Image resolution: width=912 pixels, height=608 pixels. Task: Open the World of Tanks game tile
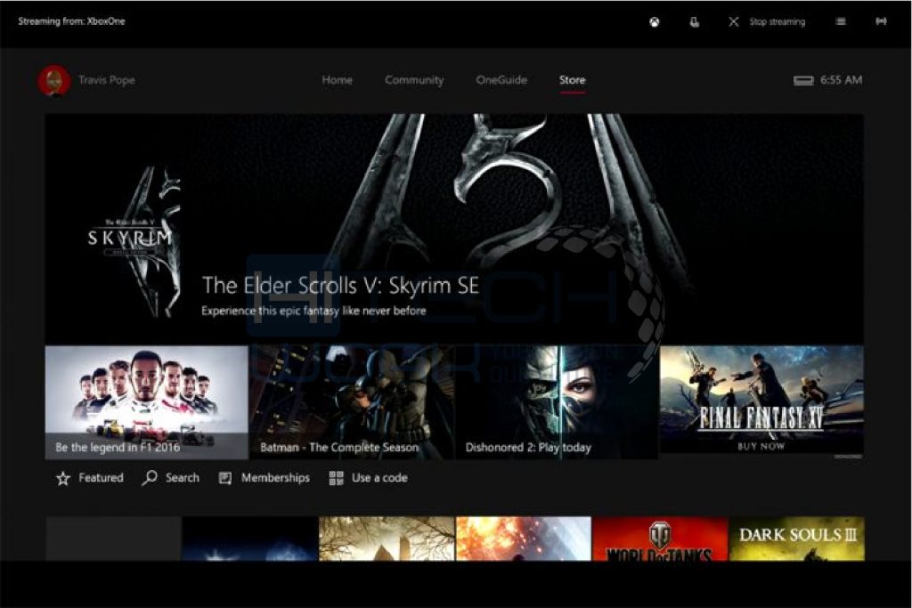pos(660,539)
